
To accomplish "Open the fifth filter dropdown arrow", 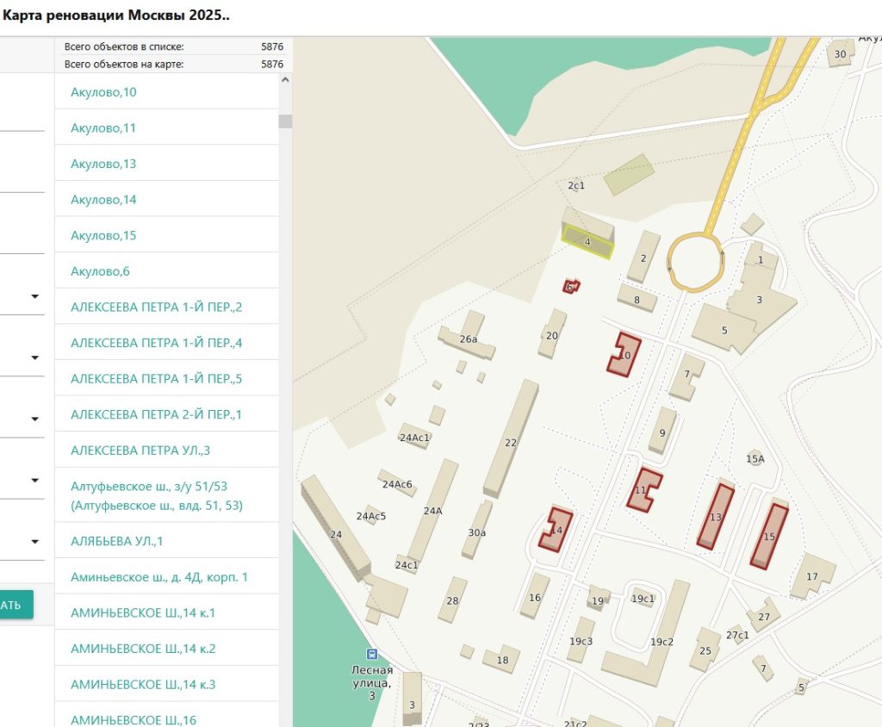I will (34, 541).
